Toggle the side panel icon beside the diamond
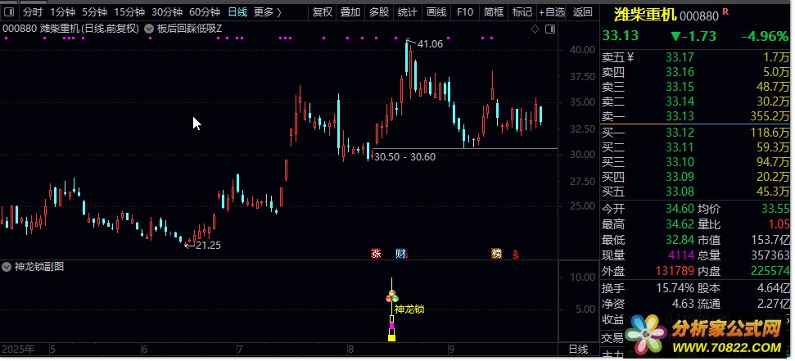This screenshot has width=795, height=361. tap(550, 29)
